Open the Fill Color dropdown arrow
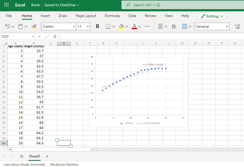 click(x=126, y=26)
